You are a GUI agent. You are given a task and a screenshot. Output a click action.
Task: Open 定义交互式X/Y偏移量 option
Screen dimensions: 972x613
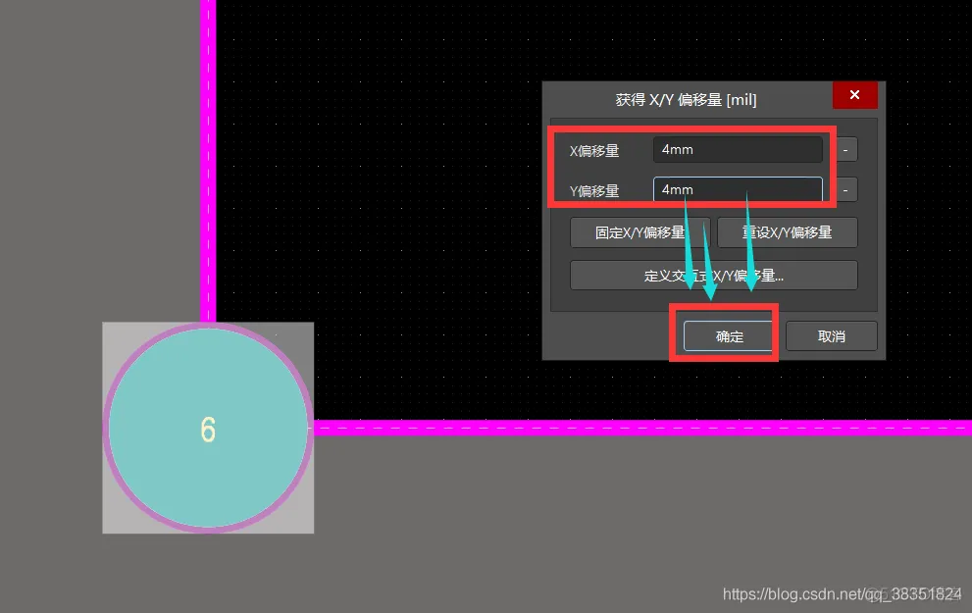click(x=713, y=276)
